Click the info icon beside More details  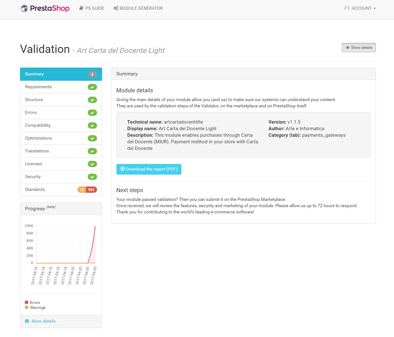(x=27, y=321)
